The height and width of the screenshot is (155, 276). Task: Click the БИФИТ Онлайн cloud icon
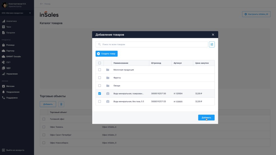pyautogui.click(x=3, y=57)
